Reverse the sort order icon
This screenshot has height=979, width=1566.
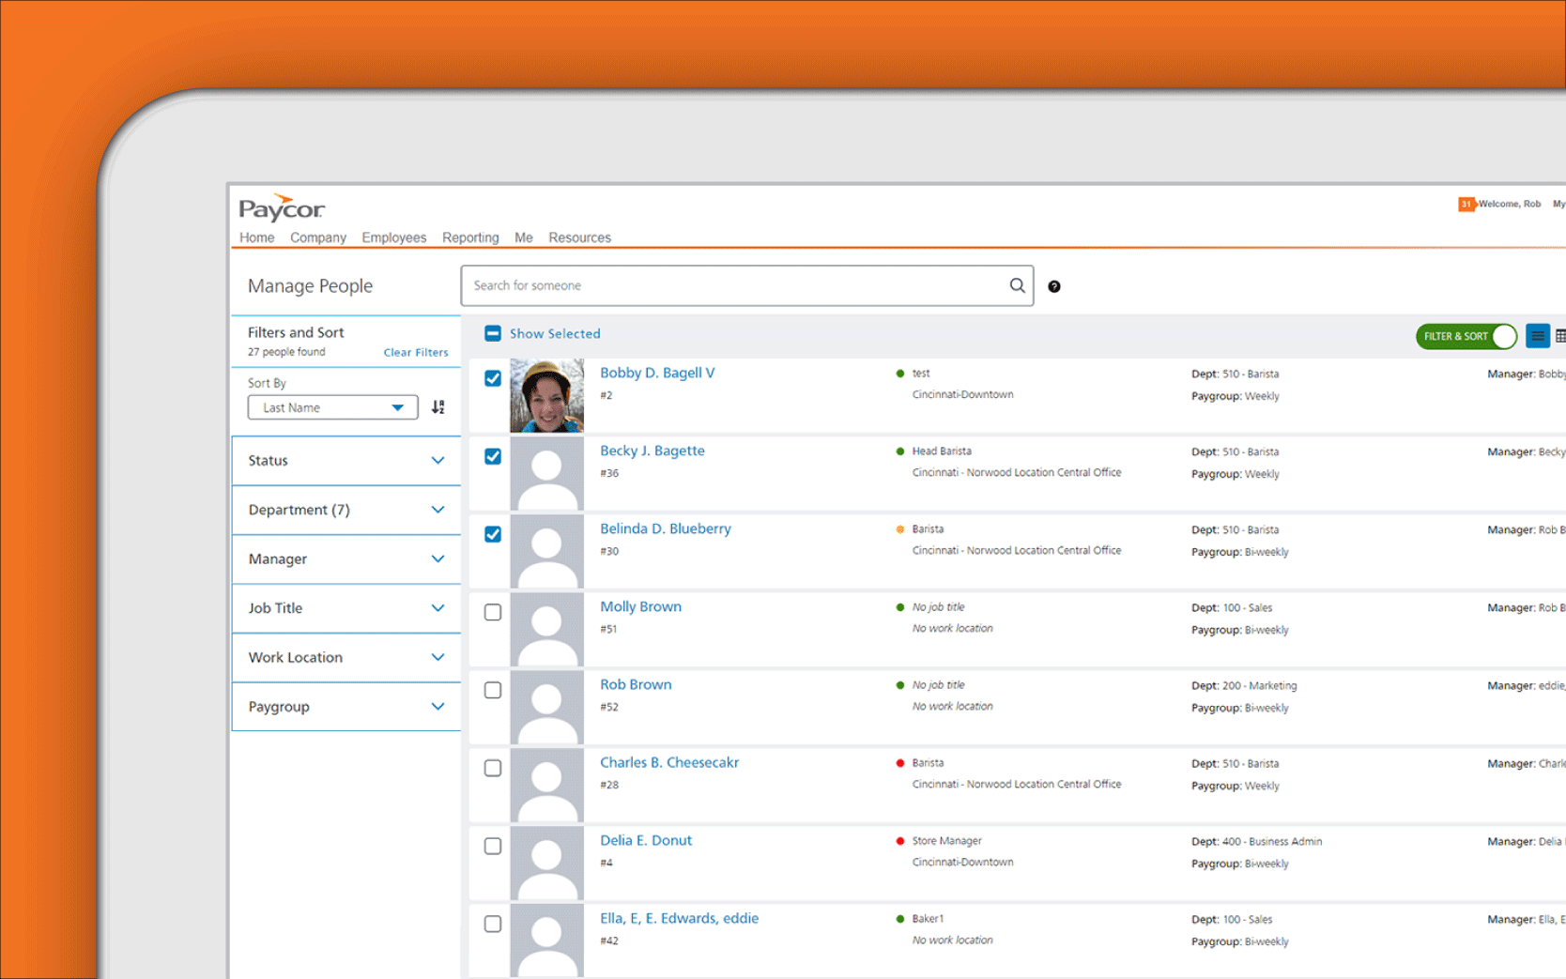(438, 407)
